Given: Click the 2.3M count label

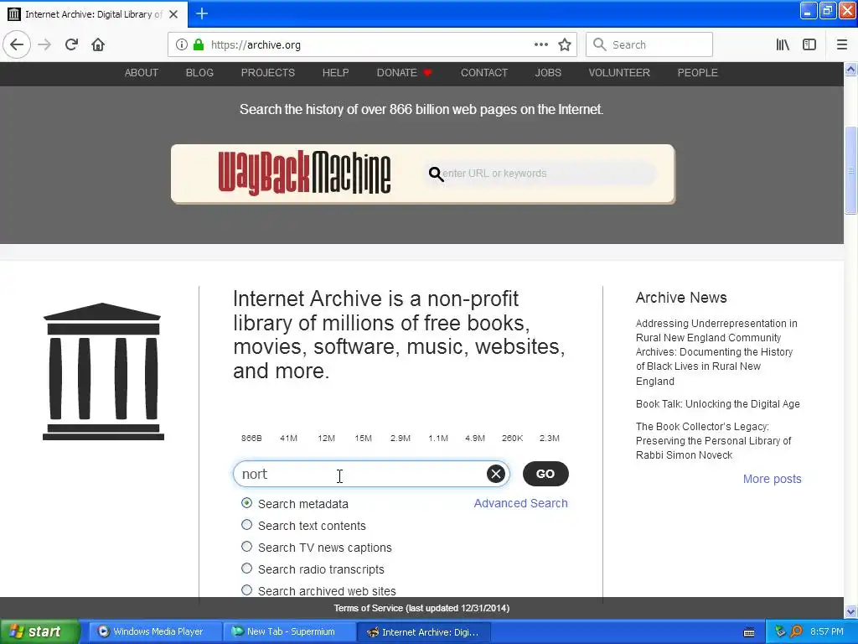Looking at the screenshot, I should tap(550, 438).
